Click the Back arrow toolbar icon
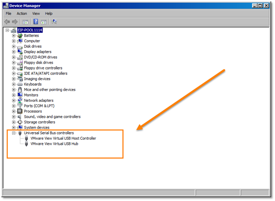 point(7,22)
